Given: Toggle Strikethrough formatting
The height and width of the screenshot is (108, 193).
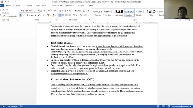Looking at the screenshot, I should coord(32,15).
